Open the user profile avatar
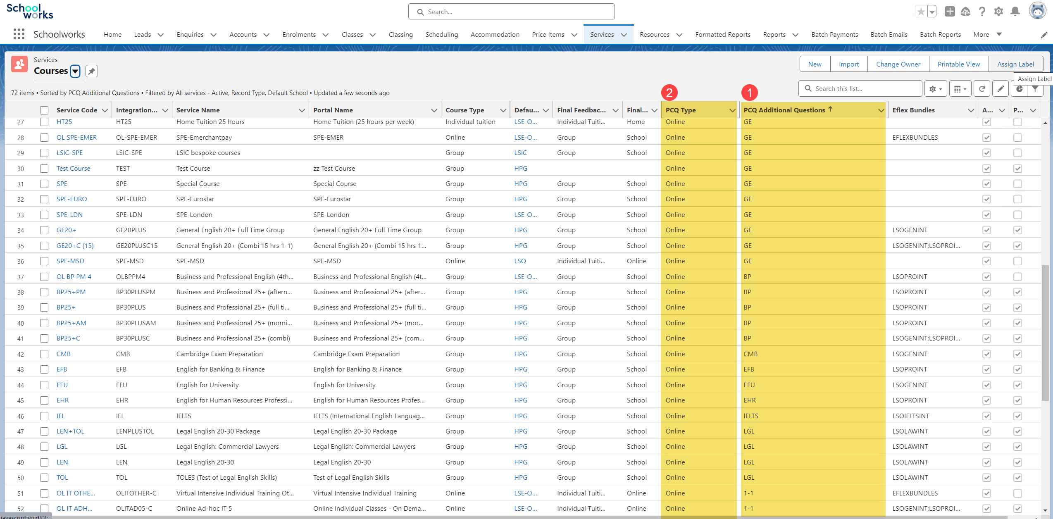 pyautogui.click(x=1037, y=11)
